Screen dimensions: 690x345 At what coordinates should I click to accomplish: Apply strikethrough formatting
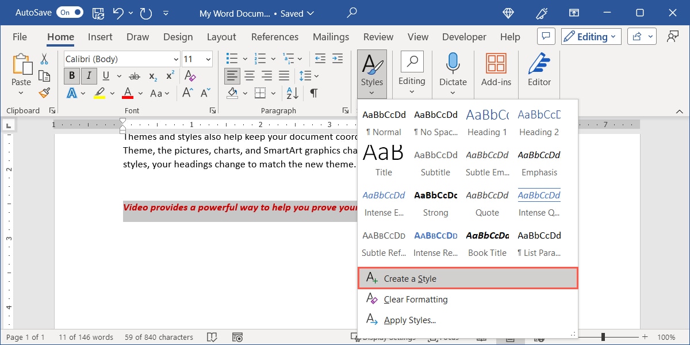(135, 75)
